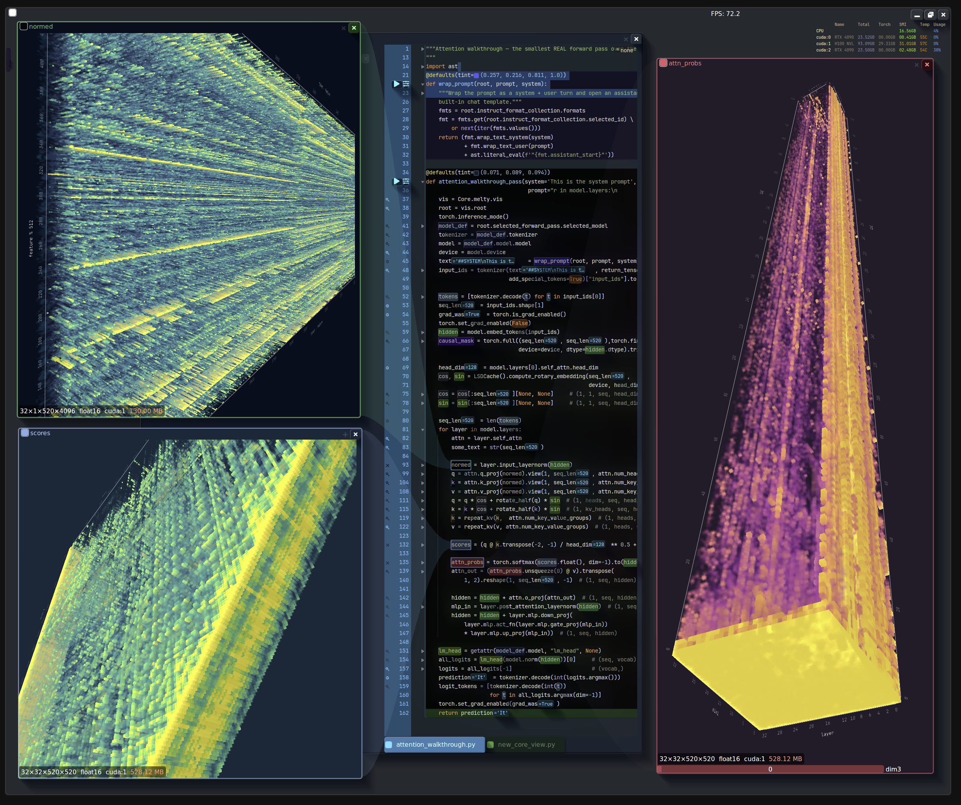
Task: Toggle the blue square on the attention_walkthrough.py tab
Action: (x=388, y=744)
